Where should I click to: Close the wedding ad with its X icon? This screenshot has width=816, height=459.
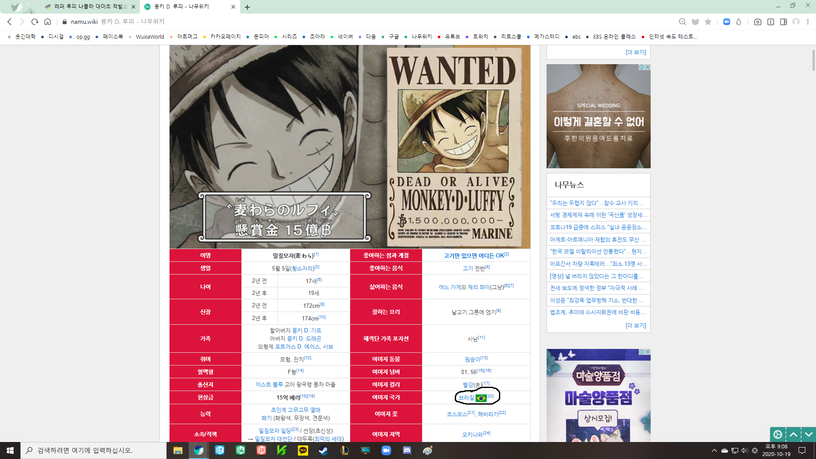648,67
